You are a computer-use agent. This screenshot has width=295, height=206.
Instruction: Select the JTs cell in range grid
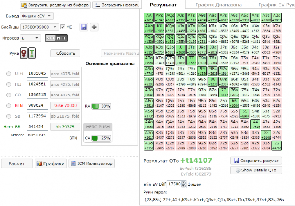191,50
